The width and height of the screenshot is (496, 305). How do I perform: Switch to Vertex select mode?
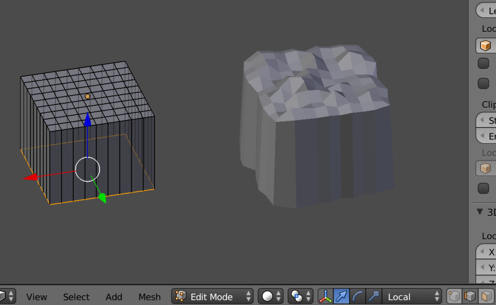[454, 296]
